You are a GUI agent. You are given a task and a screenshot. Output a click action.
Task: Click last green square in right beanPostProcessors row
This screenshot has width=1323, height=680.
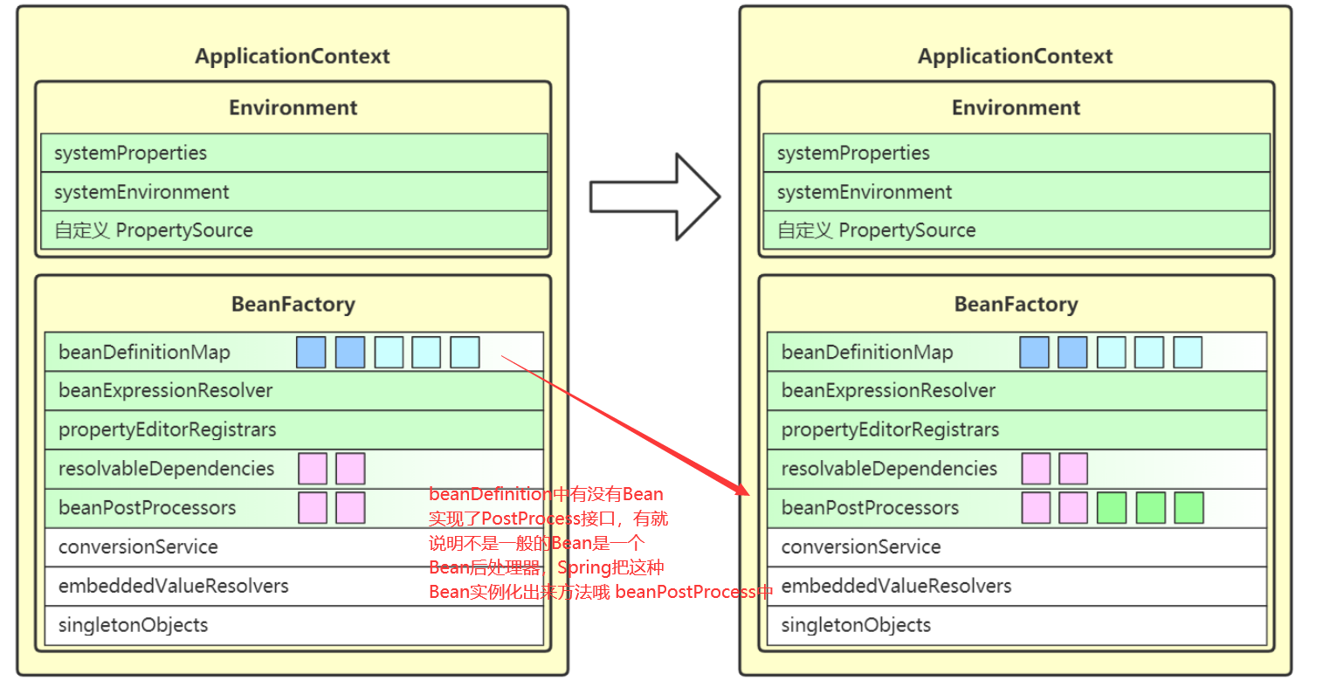click(x=1189, y=507)
